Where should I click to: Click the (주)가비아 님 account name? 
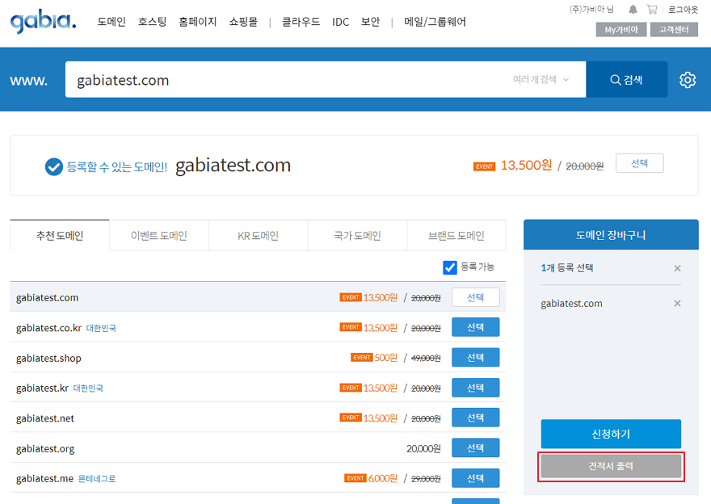[591, 9]
